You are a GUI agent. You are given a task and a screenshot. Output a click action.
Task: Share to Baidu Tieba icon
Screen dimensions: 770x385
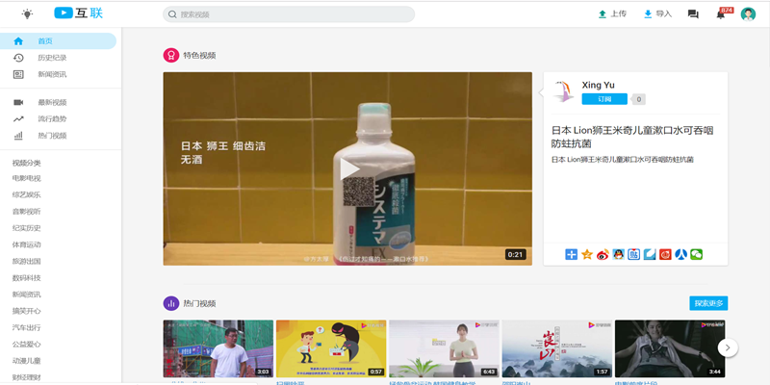(634, 254)
